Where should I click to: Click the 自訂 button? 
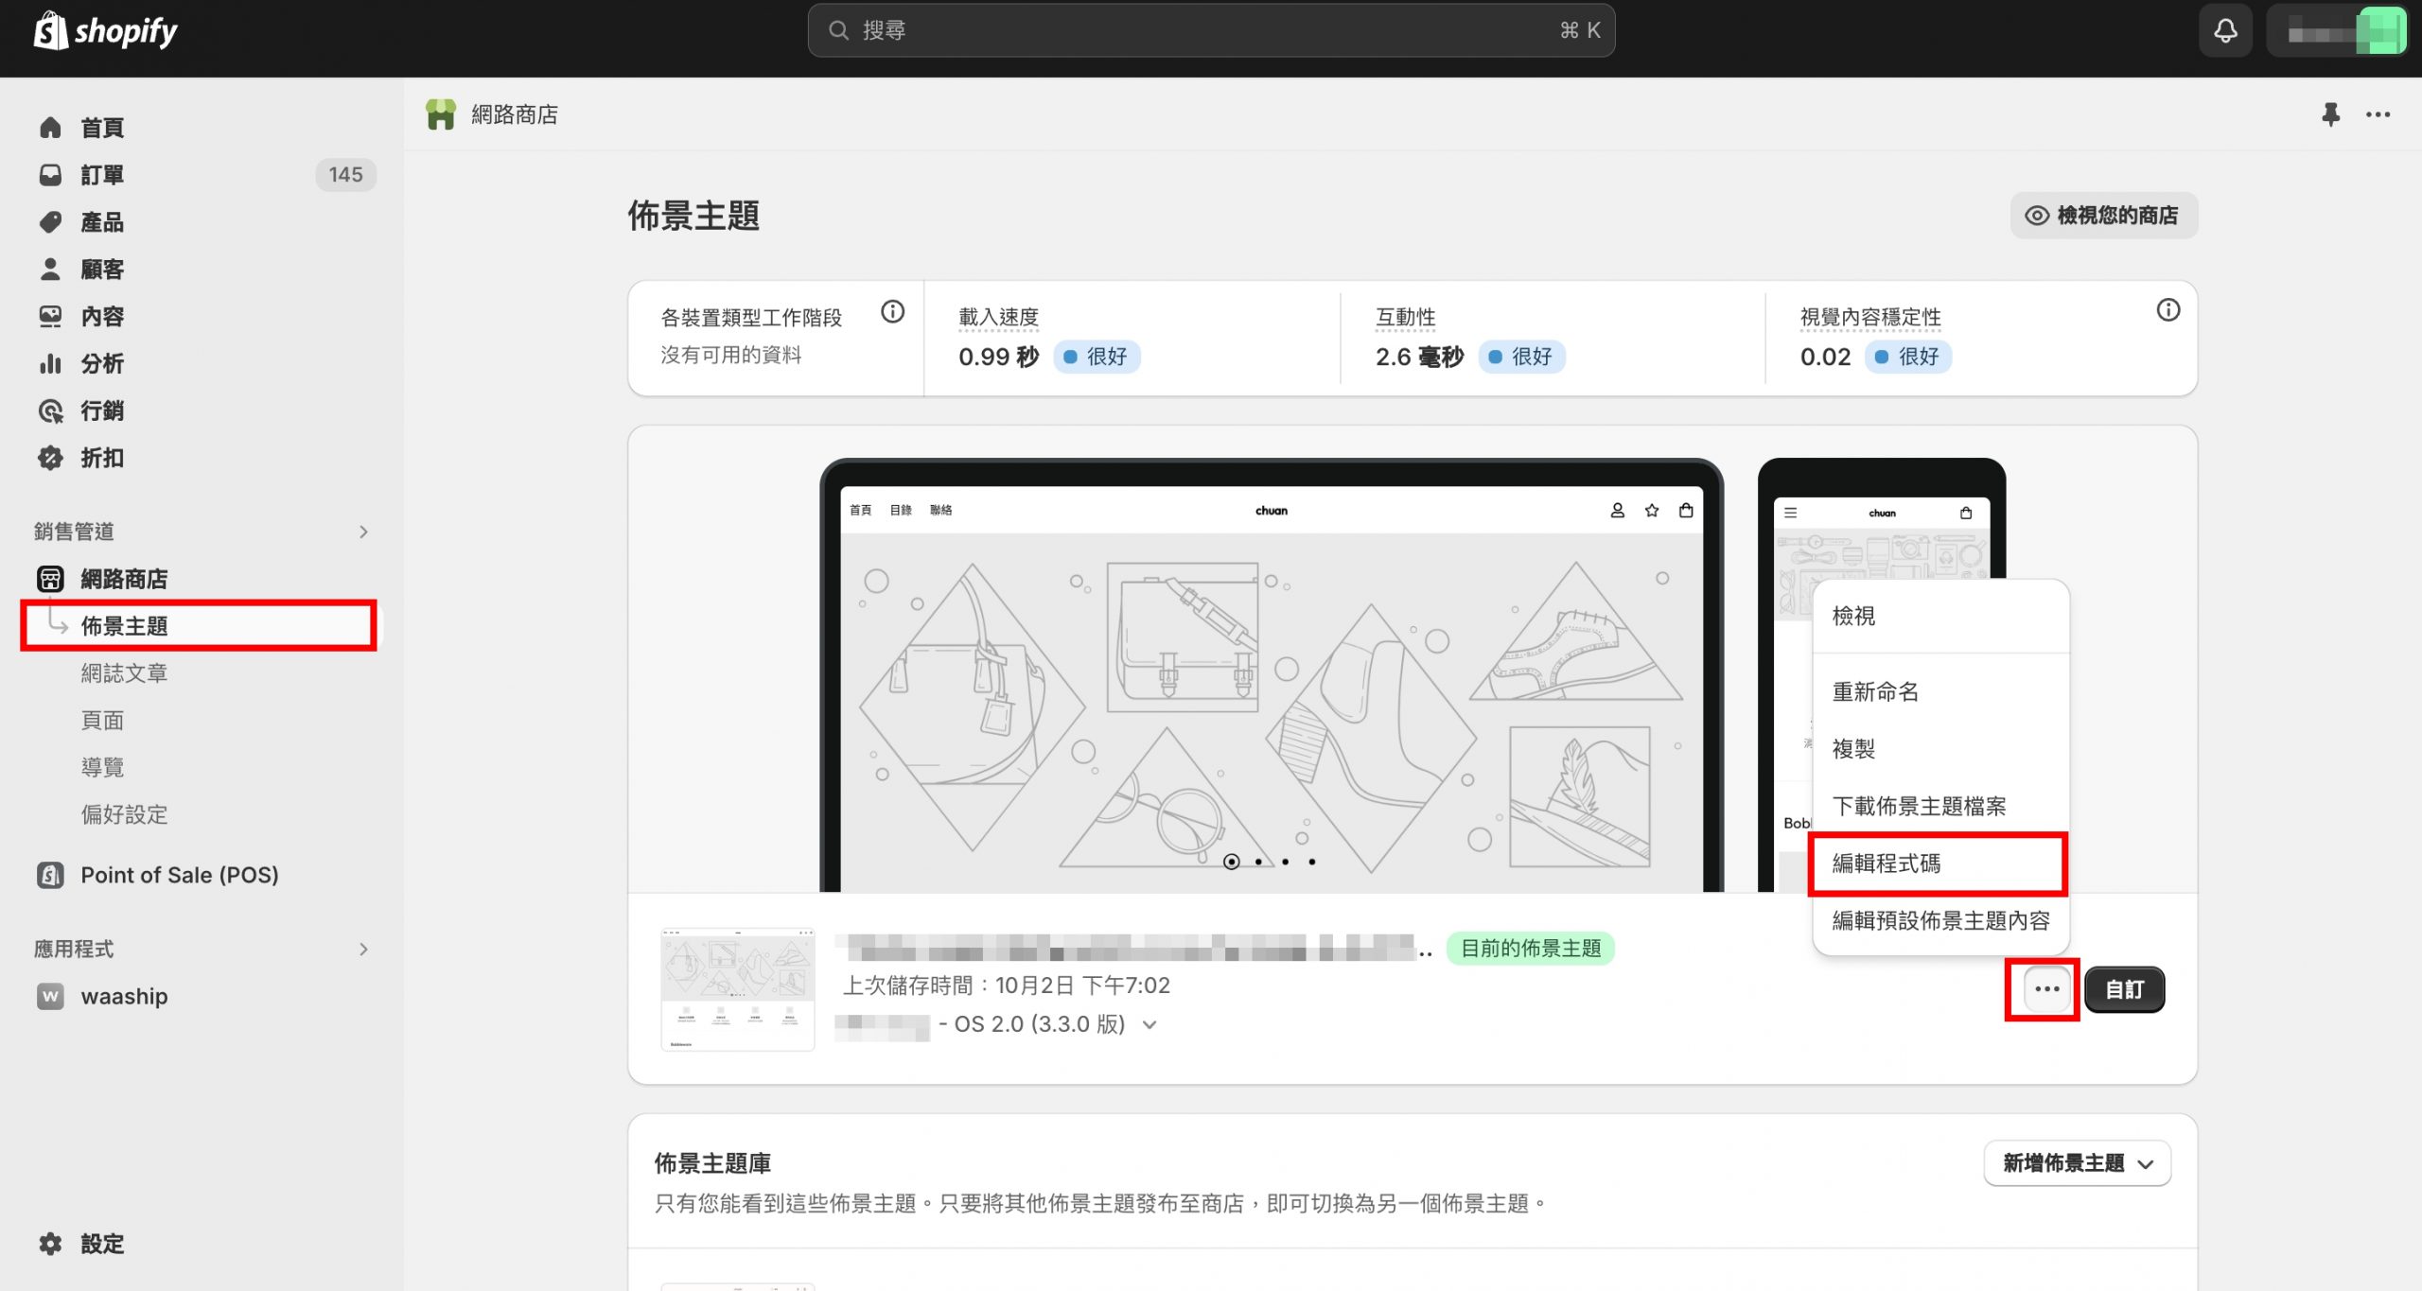click(x=2124, y=989)
